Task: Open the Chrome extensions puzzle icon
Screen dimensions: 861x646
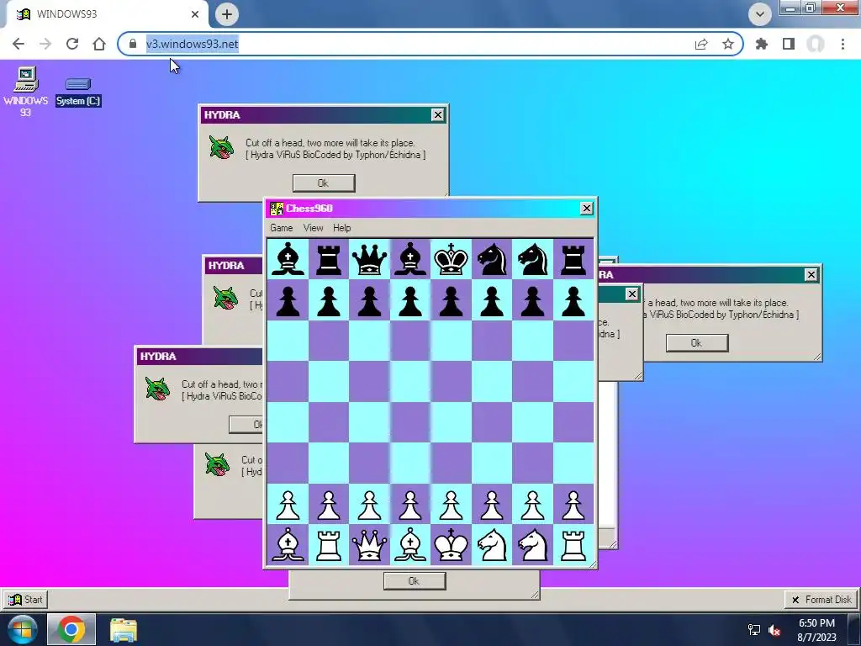Action: 761,44
